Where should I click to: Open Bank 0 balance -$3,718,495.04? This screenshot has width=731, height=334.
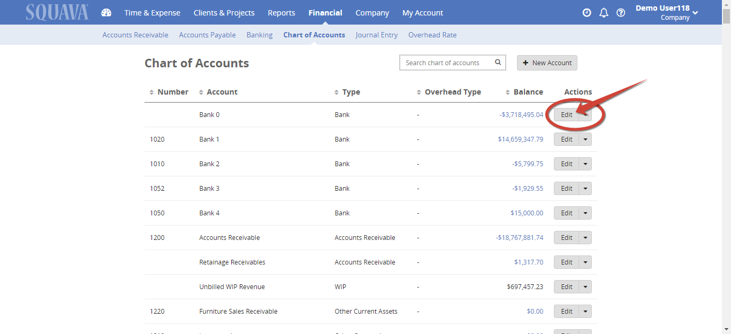point(521,115)
